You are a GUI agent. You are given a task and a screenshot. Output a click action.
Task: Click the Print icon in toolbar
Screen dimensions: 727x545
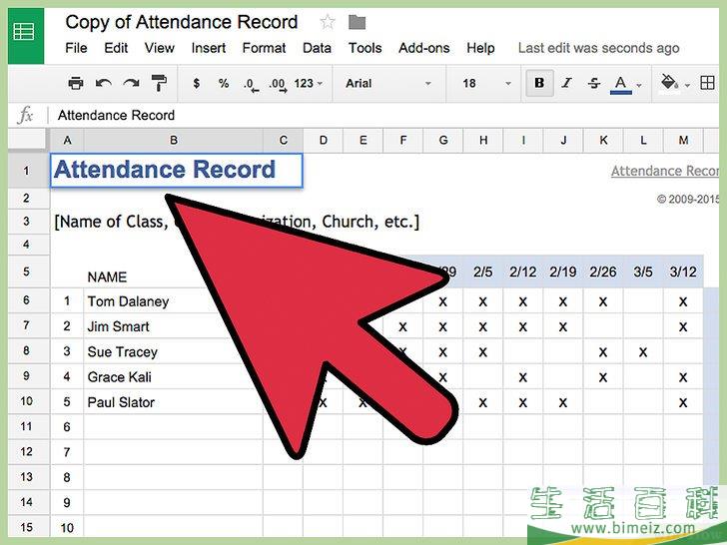76,84
